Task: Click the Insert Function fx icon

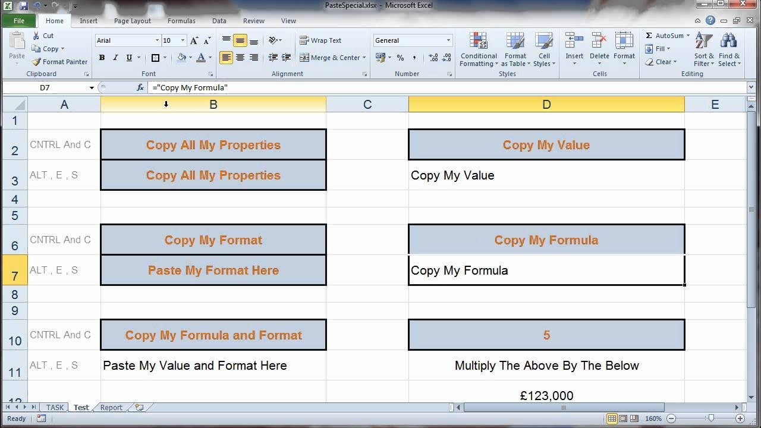Action: coord(140,87)
